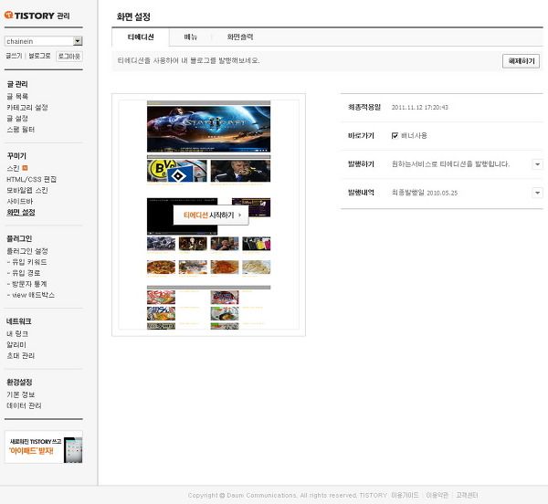
Task: Click the 블로그로 link
Action: [39, 56]
